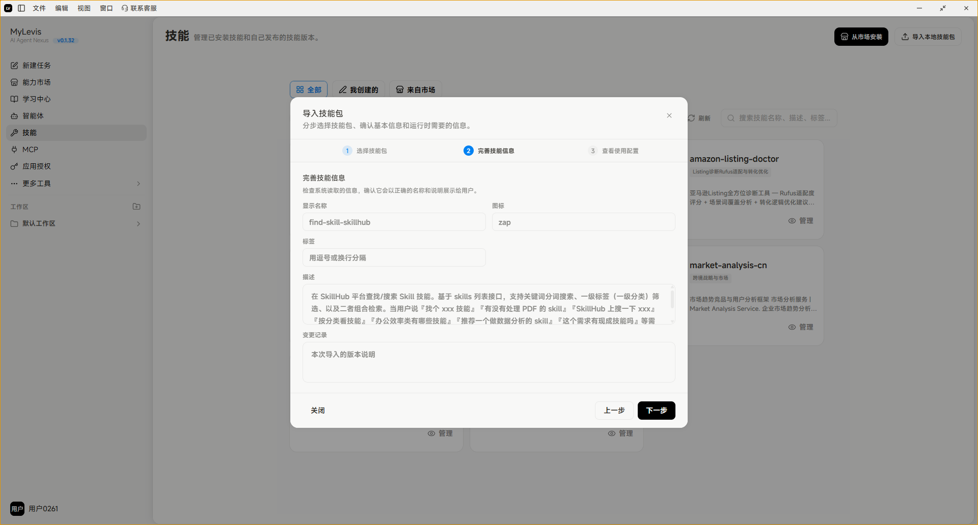The height and width of the screenshot is (525, 978).
Task: Open the 文件 menu
Action: [x=39, y=8]
